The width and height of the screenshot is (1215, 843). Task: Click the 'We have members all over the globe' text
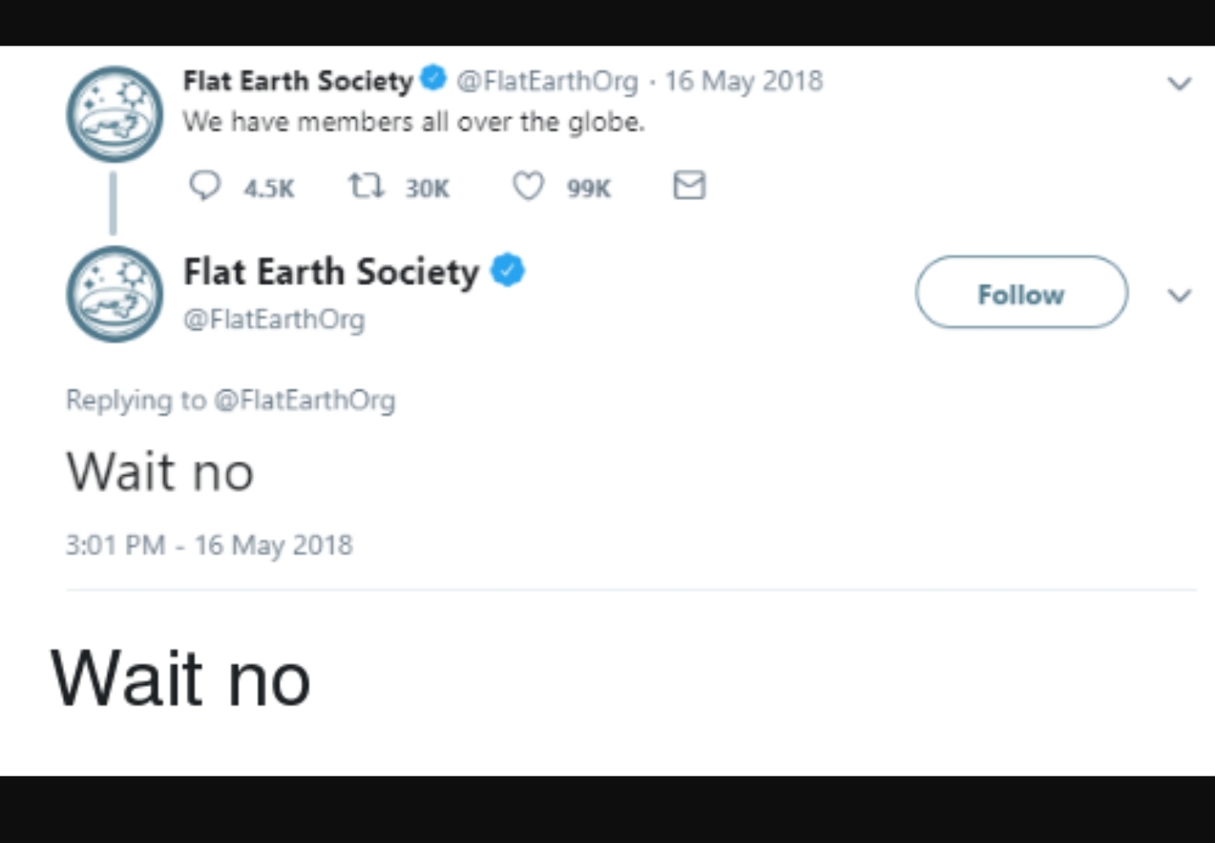413,122
